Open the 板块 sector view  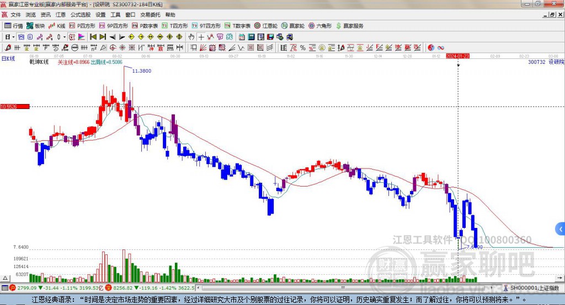36,26
